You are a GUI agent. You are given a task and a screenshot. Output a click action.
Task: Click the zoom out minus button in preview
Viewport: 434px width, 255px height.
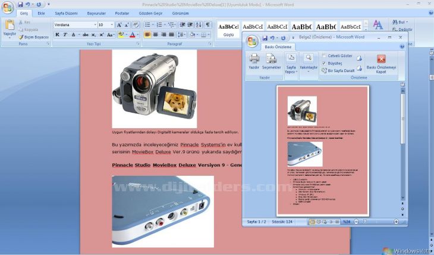click(356, 222)
